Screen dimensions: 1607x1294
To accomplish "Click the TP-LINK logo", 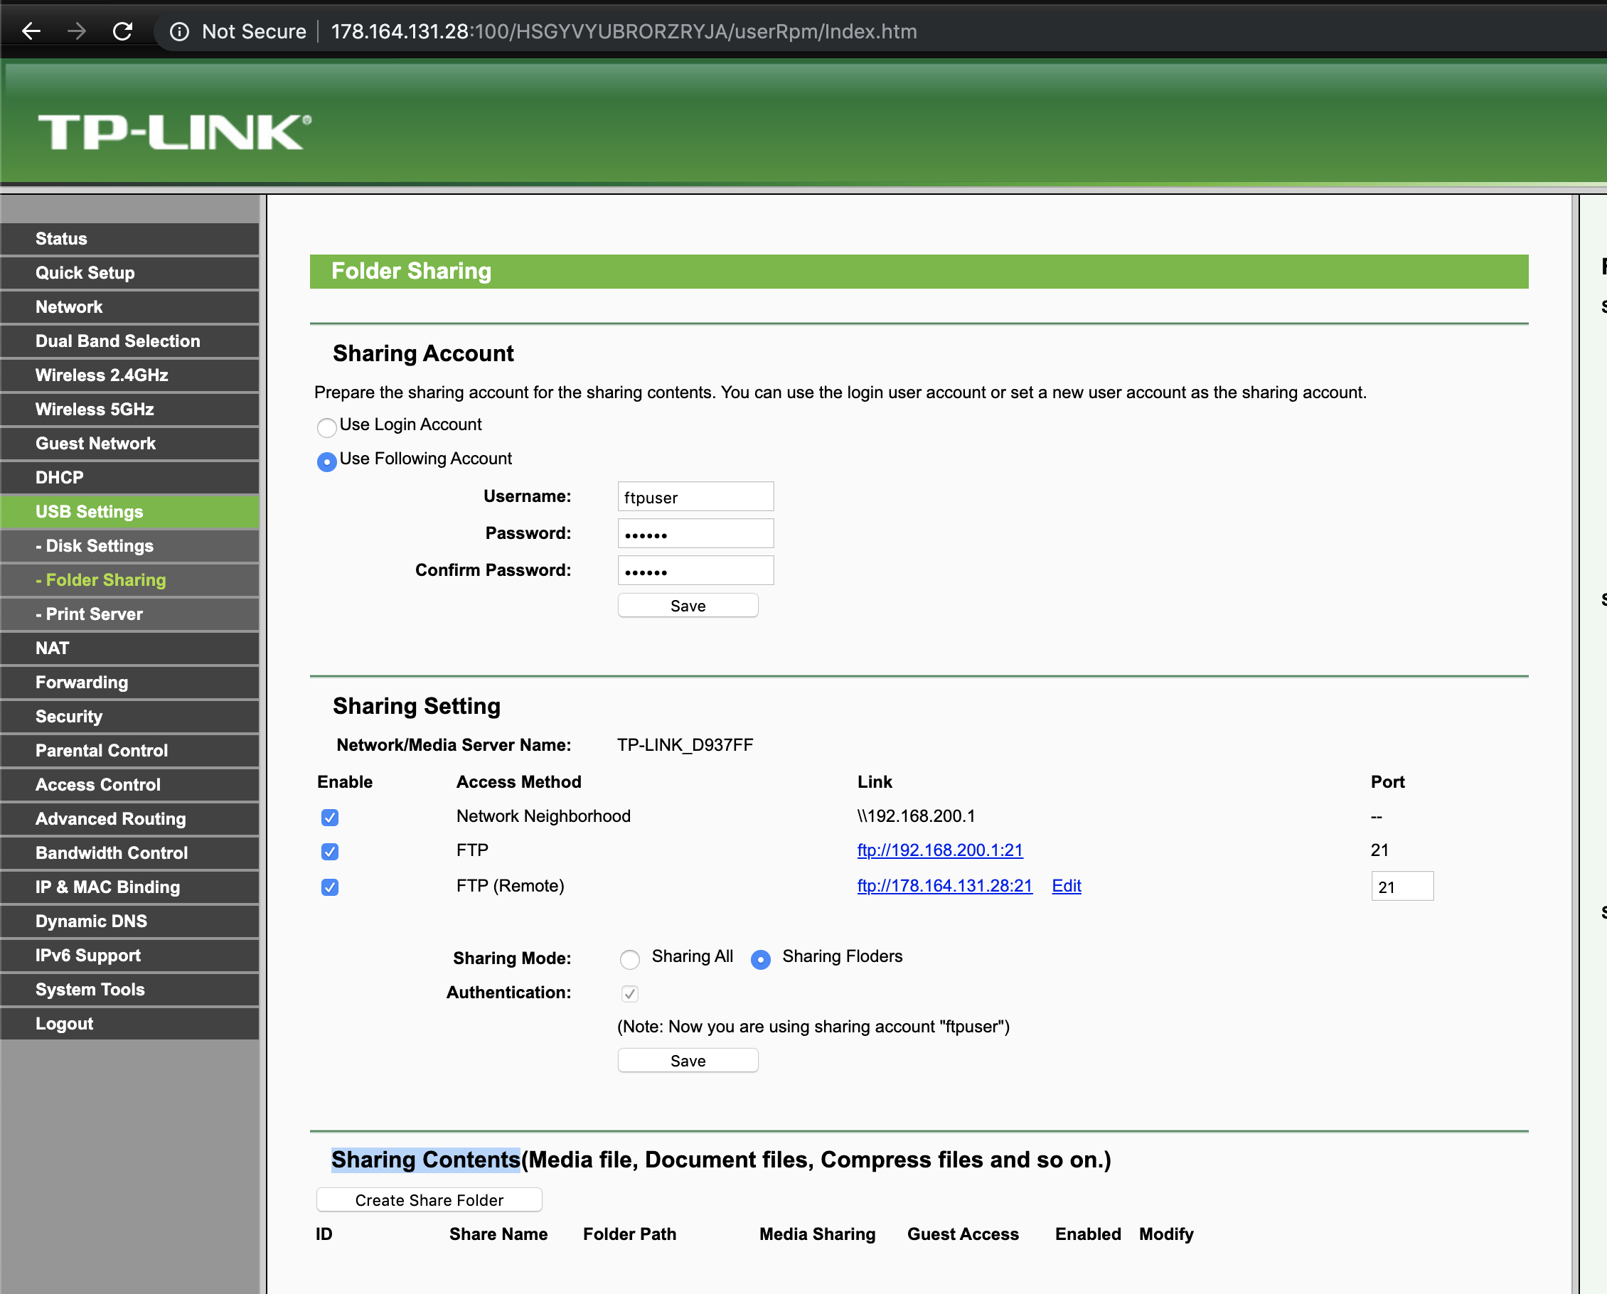I will pos(175,132).
